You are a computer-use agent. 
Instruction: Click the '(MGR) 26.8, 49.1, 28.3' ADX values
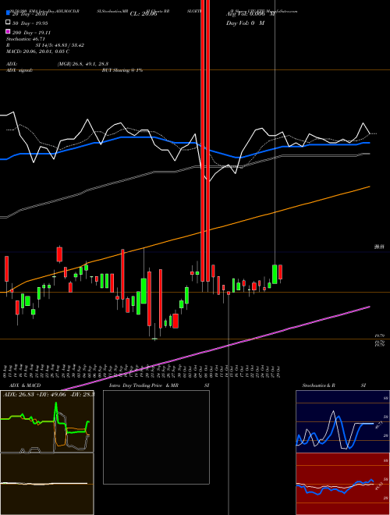tap(83, 64)
